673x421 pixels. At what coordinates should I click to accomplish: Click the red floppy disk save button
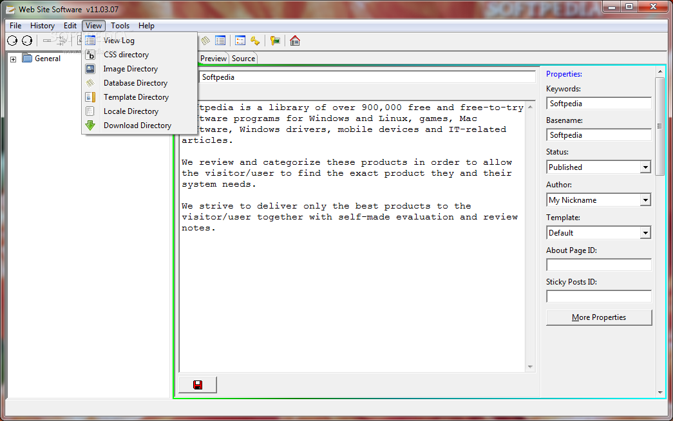(x=198, y=385)
